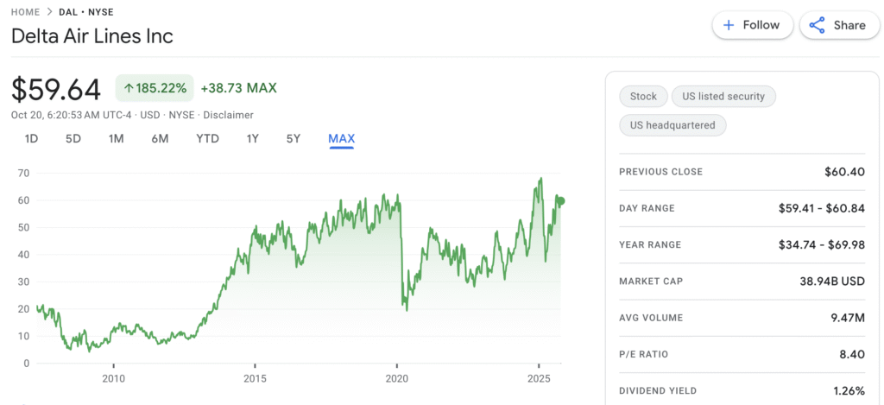Image resolution: width=884 pixels, height=405 pixels.
Task: Click the share icon in Share button
Action: click(817, 25)
